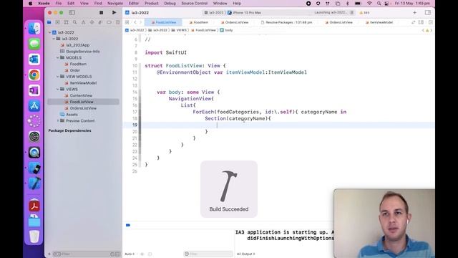Toggle the blue breakpoint indicator in debug bar
This screenshot has width=458, height=258.
coord(128,225)
